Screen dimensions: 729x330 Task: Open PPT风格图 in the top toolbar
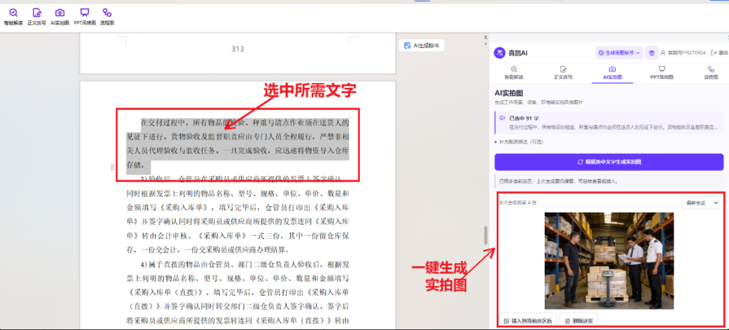click(x=84, y=17)
